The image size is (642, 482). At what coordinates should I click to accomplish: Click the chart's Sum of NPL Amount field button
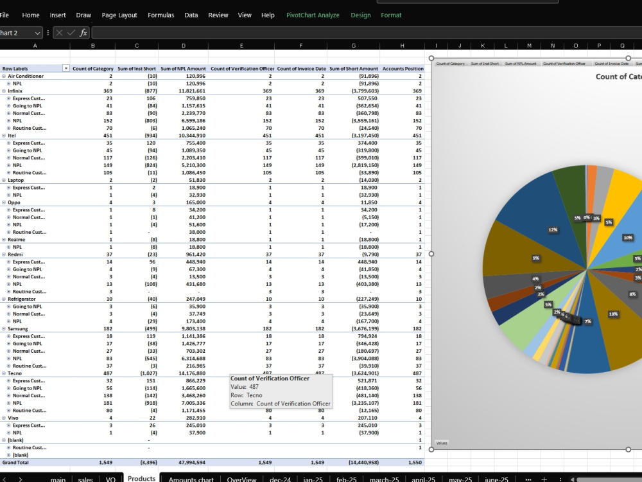point(521,64)
